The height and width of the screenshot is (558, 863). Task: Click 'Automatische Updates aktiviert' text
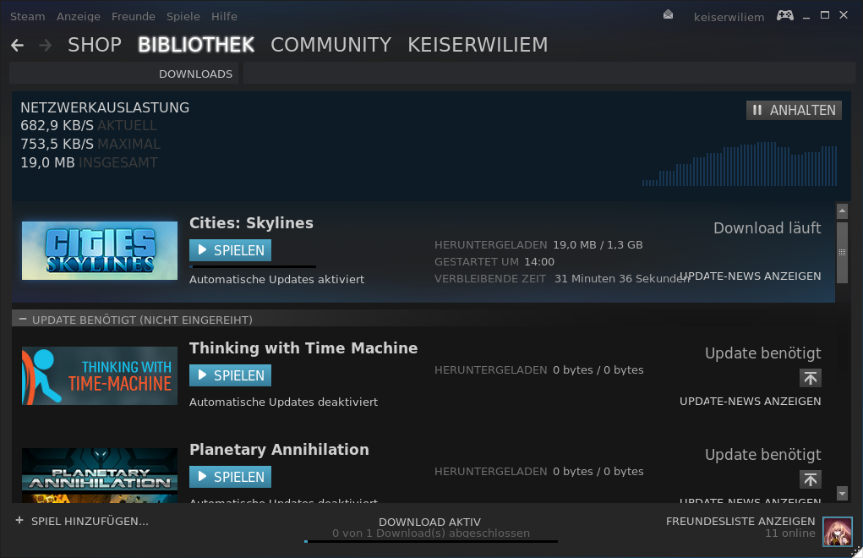[x=277, y=280]
